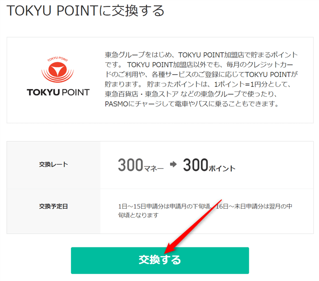
Task: Click the 300マネー amount
Action: [140, 166]
